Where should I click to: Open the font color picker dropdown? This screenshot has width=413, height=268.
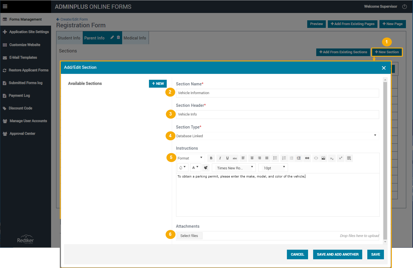(x=195, y=168)
